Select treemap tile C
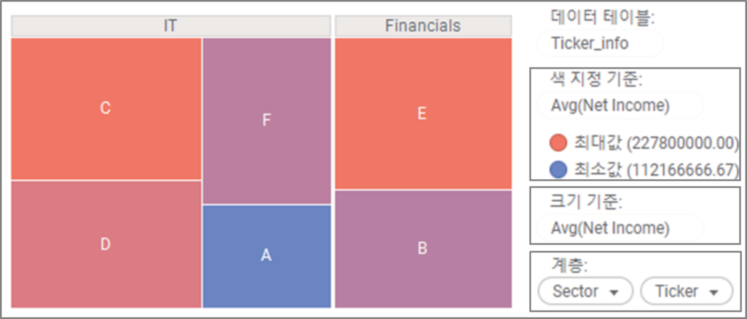This screenshot has width=747, height=319. (106, 109)
